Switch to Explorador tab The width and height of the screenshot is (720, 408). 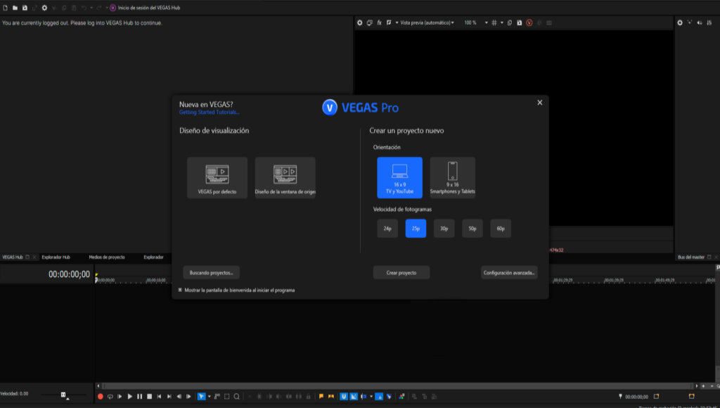click(x=153, y=257)
